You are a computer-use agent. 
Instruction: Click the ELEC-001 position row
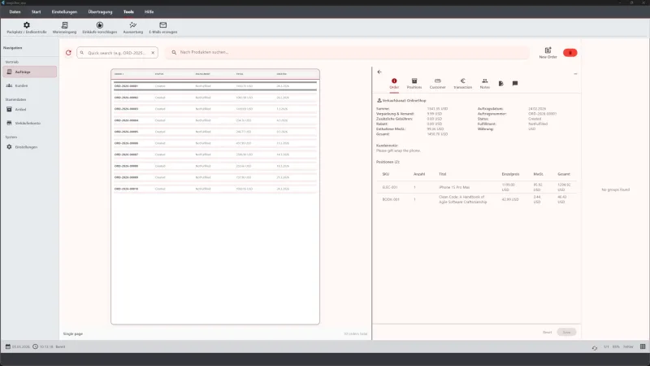[x=476, y=187]
